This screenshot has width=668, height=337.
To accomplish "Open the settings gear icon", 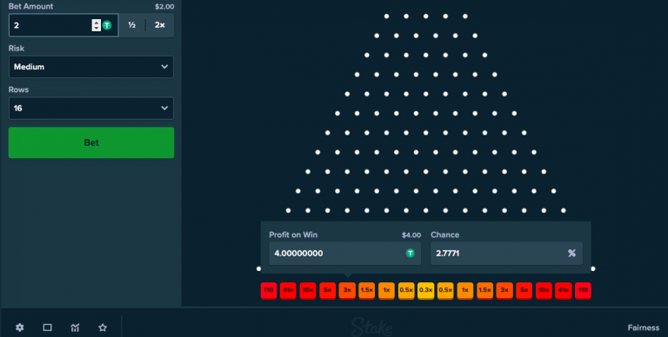I will 20,327.
